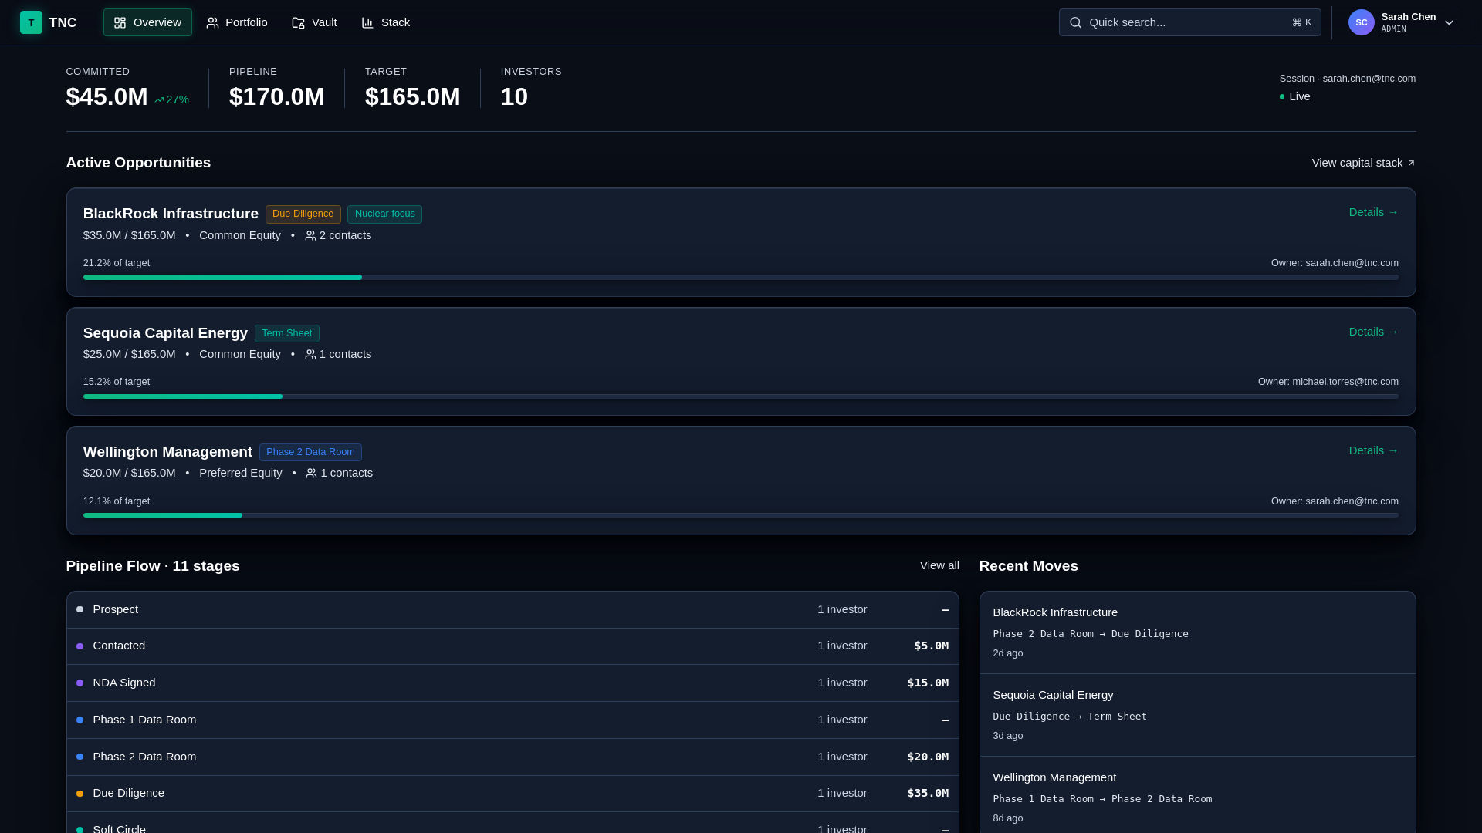Click the PIPELINE $170.0M metric

(276, 89)
